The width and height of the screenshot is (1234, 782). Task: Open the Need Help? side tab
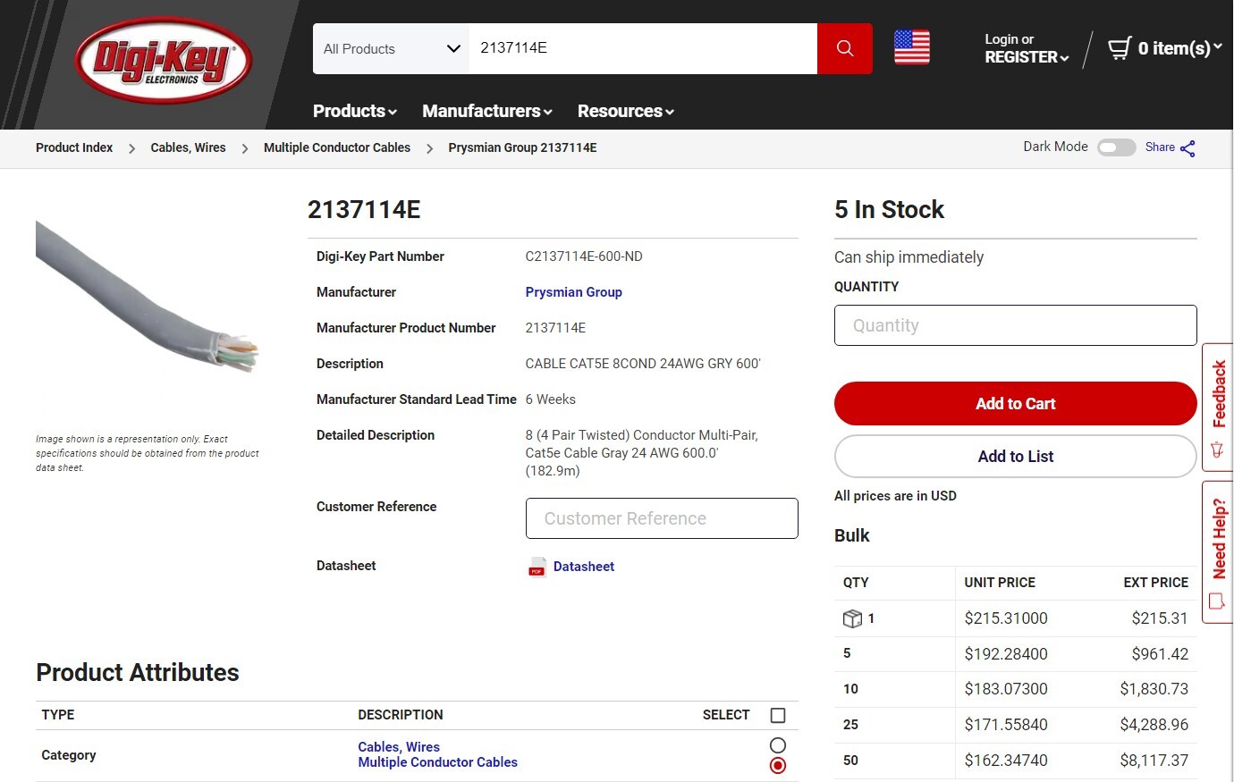(1218, 552)
